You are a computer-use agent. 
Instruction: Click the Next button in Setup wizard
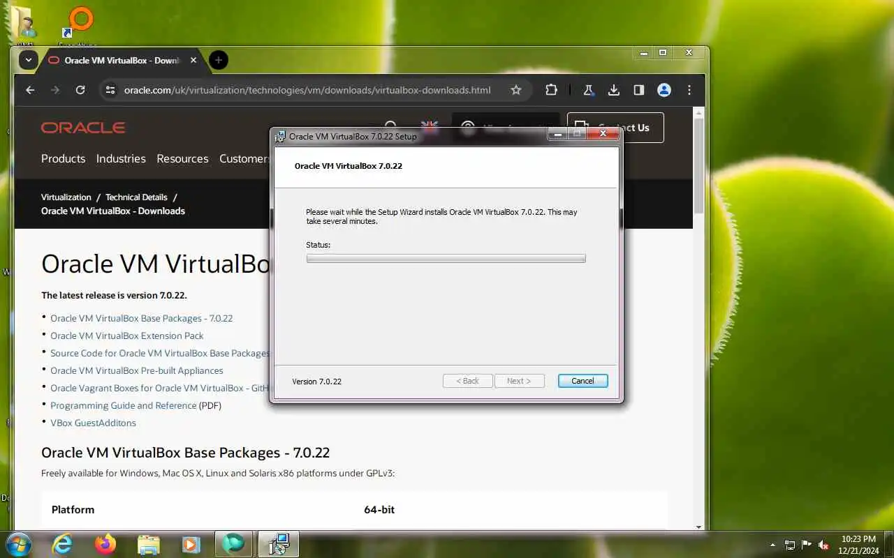519,381
